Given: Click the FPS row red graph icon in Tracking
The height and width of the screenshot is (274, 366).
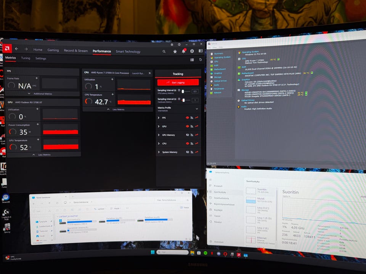Looking at the screenshot, I should [x=197, y=118].
